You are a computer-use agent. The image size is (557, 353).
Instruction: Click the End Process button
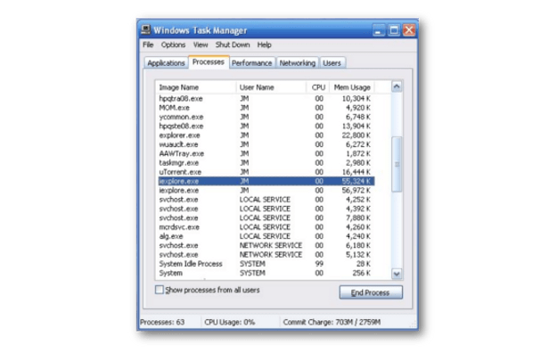point(371,292)
